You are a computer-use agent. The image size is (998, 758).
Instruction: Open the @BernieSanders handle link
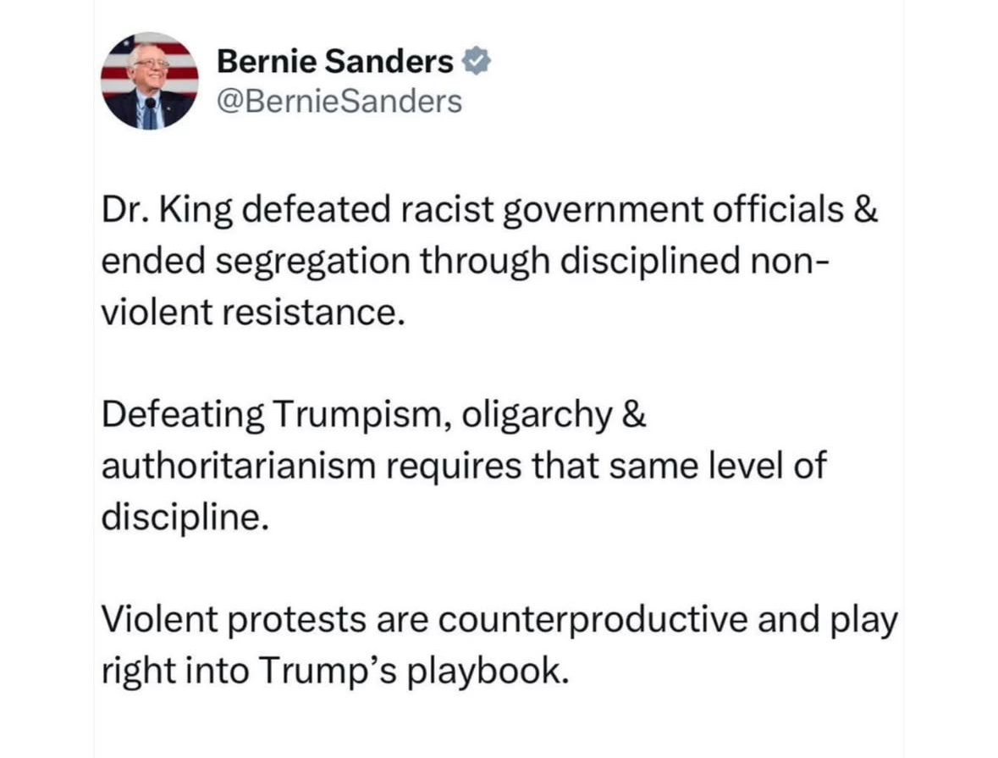339,102
